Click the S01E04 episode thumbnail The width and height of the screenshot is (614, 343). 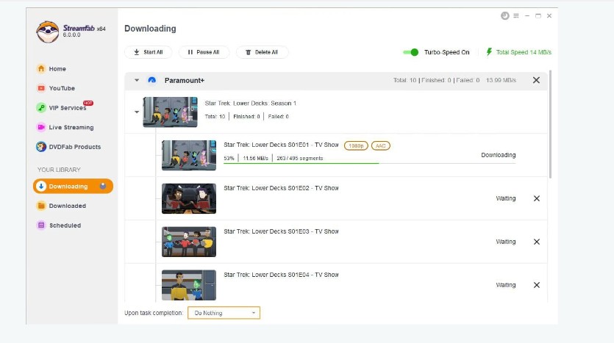189,285
